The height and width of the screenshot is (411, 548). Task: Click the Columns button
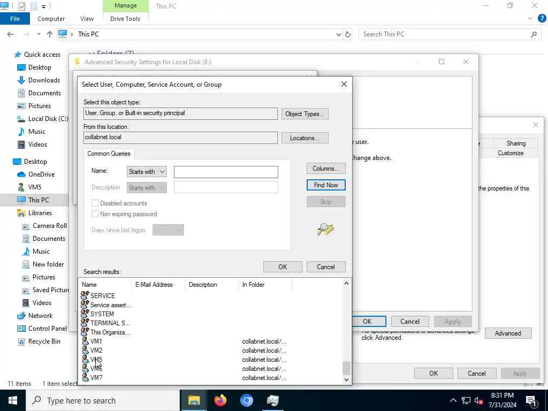point(326,169)
